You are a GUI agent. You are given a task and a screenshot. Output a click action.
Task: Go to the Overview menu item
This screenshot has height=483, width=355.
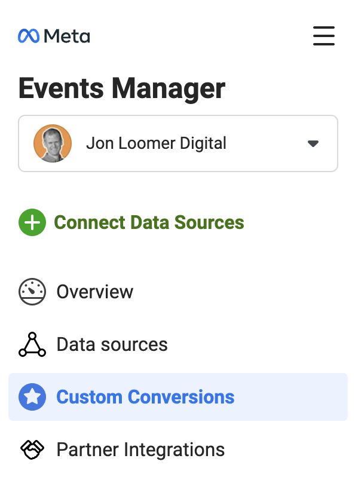pos(95,292)
